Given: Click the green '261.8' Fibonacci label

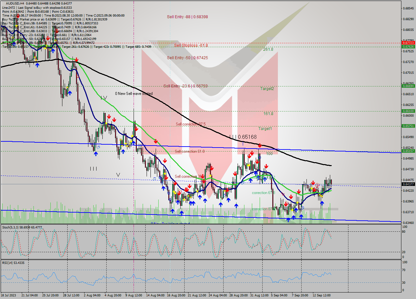Looking at the screenshot, I should pos(268,49).
